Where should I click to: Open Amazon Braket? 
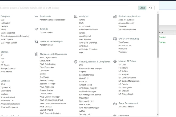point(46,45)
